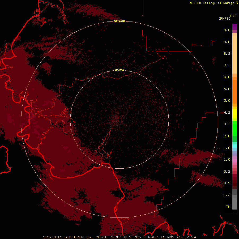This screenshot has width=239, height=239.
Task: Click the 1.0 legend value
Action: (x=227, y=160)
